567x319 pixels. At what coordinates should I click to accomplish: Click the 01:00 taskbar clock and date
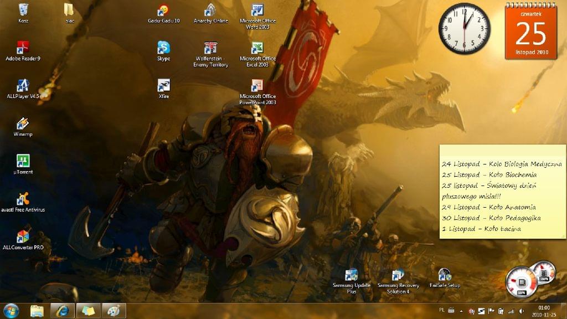544,311
